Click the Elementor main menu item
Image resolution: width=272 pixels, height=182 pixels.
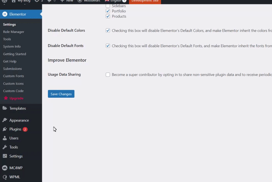point(21,14)
